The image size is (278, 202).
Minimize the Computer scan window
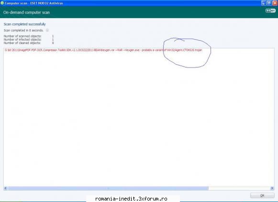(x=264, y=3)
